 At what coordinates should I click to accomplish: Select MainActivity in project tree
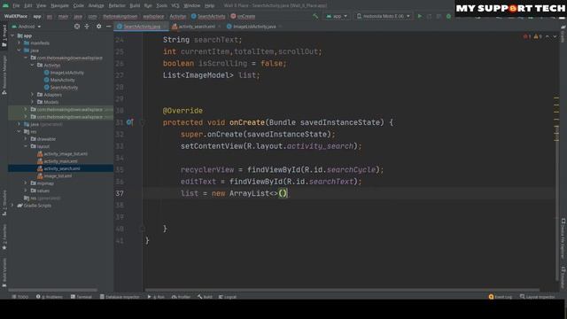59,80
